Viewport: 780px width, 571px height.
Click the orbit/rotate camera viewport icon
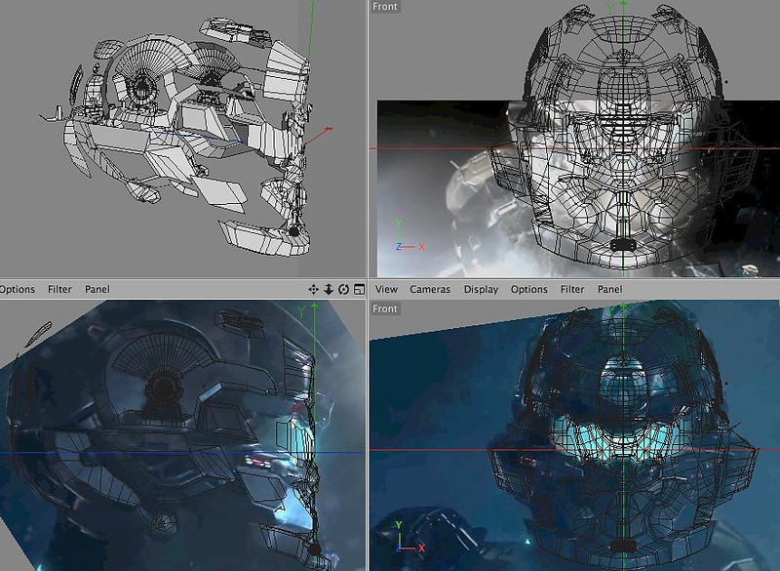343,289
